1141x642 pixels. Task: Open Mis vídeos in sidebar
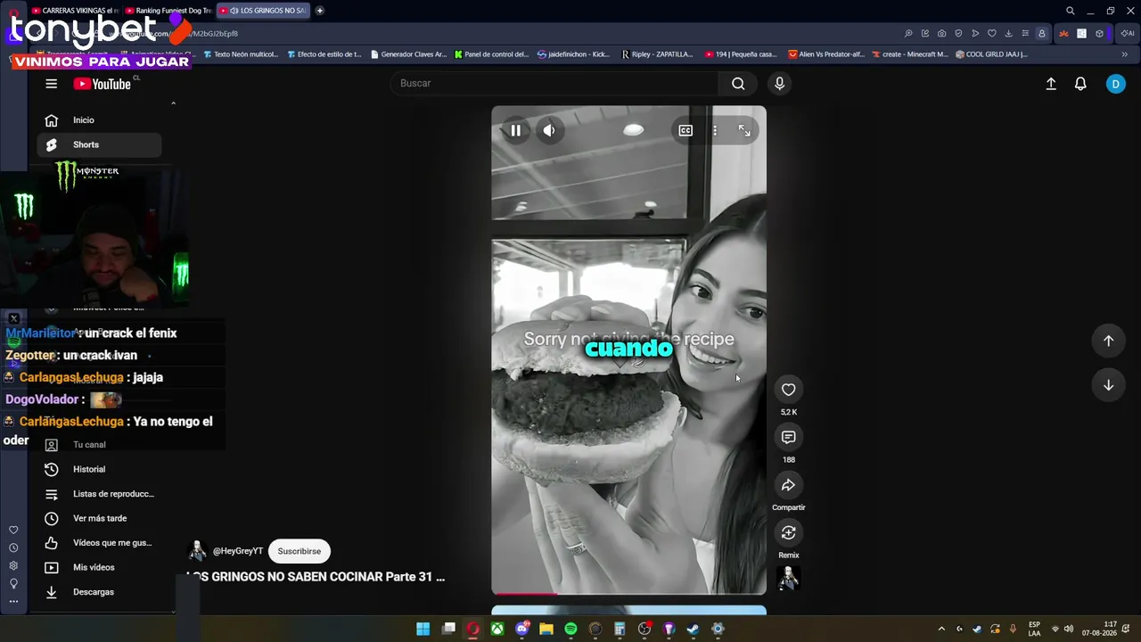(x=99, y=567)
